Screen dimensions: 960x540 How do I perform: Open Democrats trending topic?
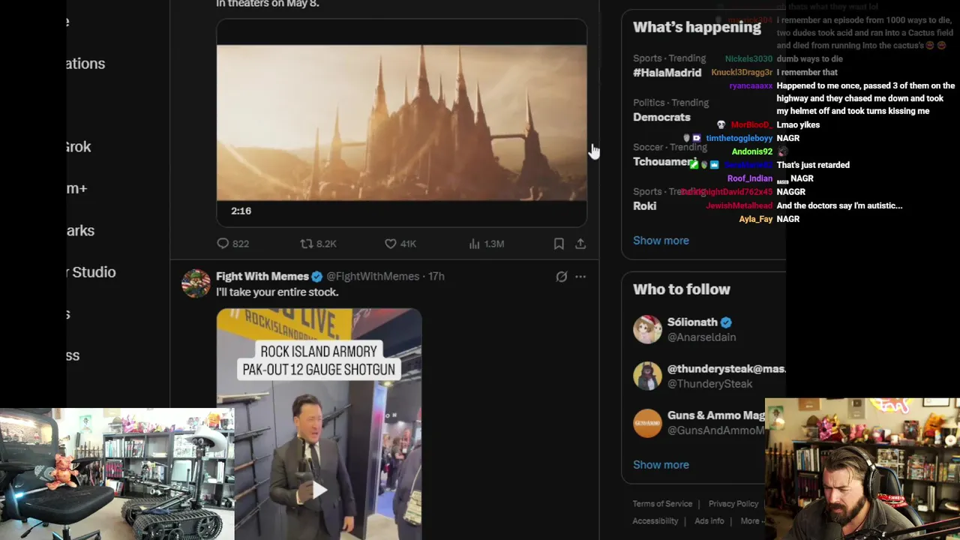pos(661,117)
